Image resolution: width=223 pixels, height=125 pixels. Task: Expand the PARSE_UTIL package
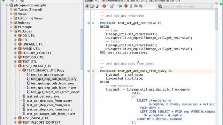15,49
